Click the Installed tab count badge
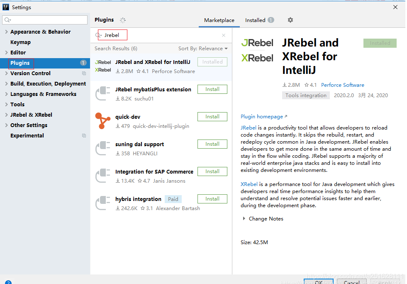 click(271, 20)
